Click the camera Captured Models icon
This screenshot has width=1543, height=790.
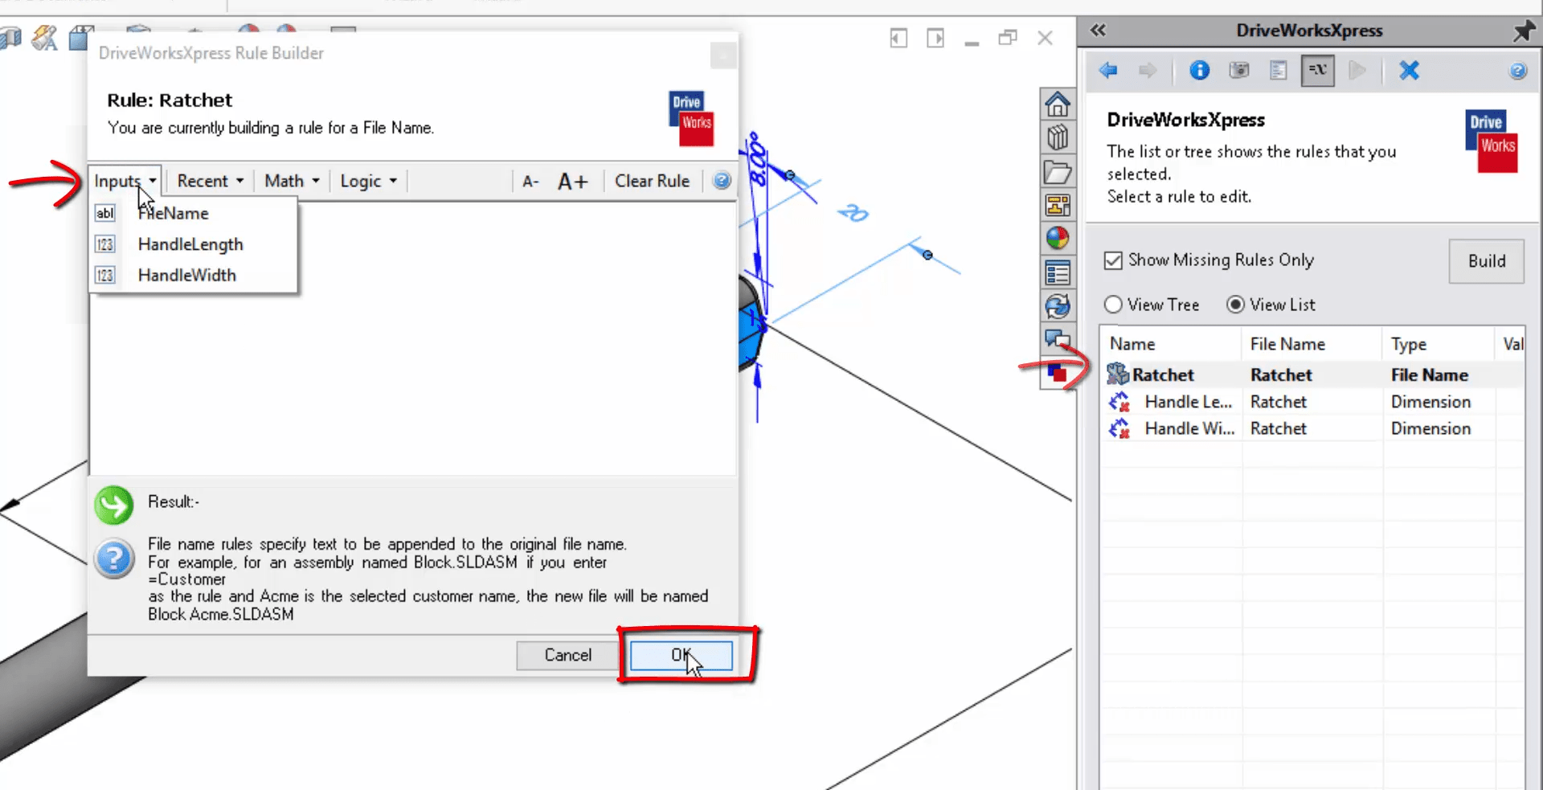(x=1239, y=71)
